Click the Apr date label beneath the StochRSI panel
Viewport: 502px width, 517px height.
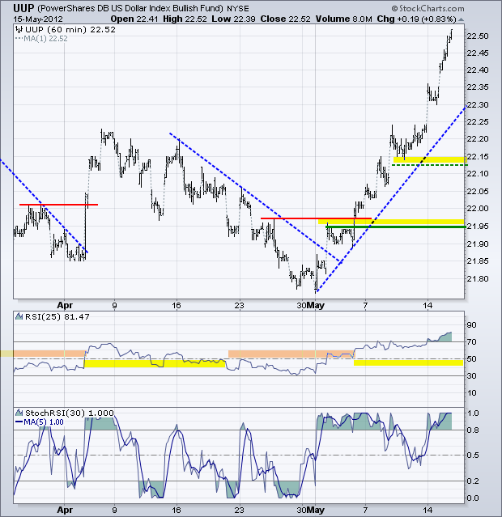point(65,510)
